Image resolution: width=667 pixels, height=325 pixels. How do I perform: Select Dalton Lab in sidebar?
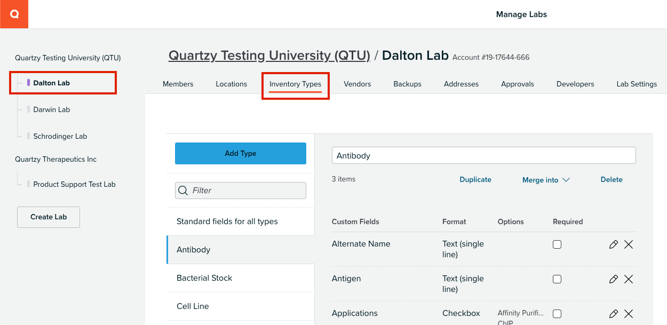52,83
